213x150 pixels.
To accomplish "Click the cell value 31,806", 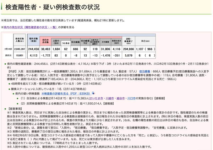I will point(105,49).
